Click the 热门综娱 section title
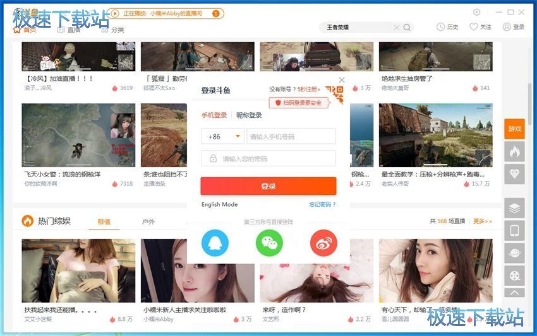The image size is (537, 336). point(54,221)
